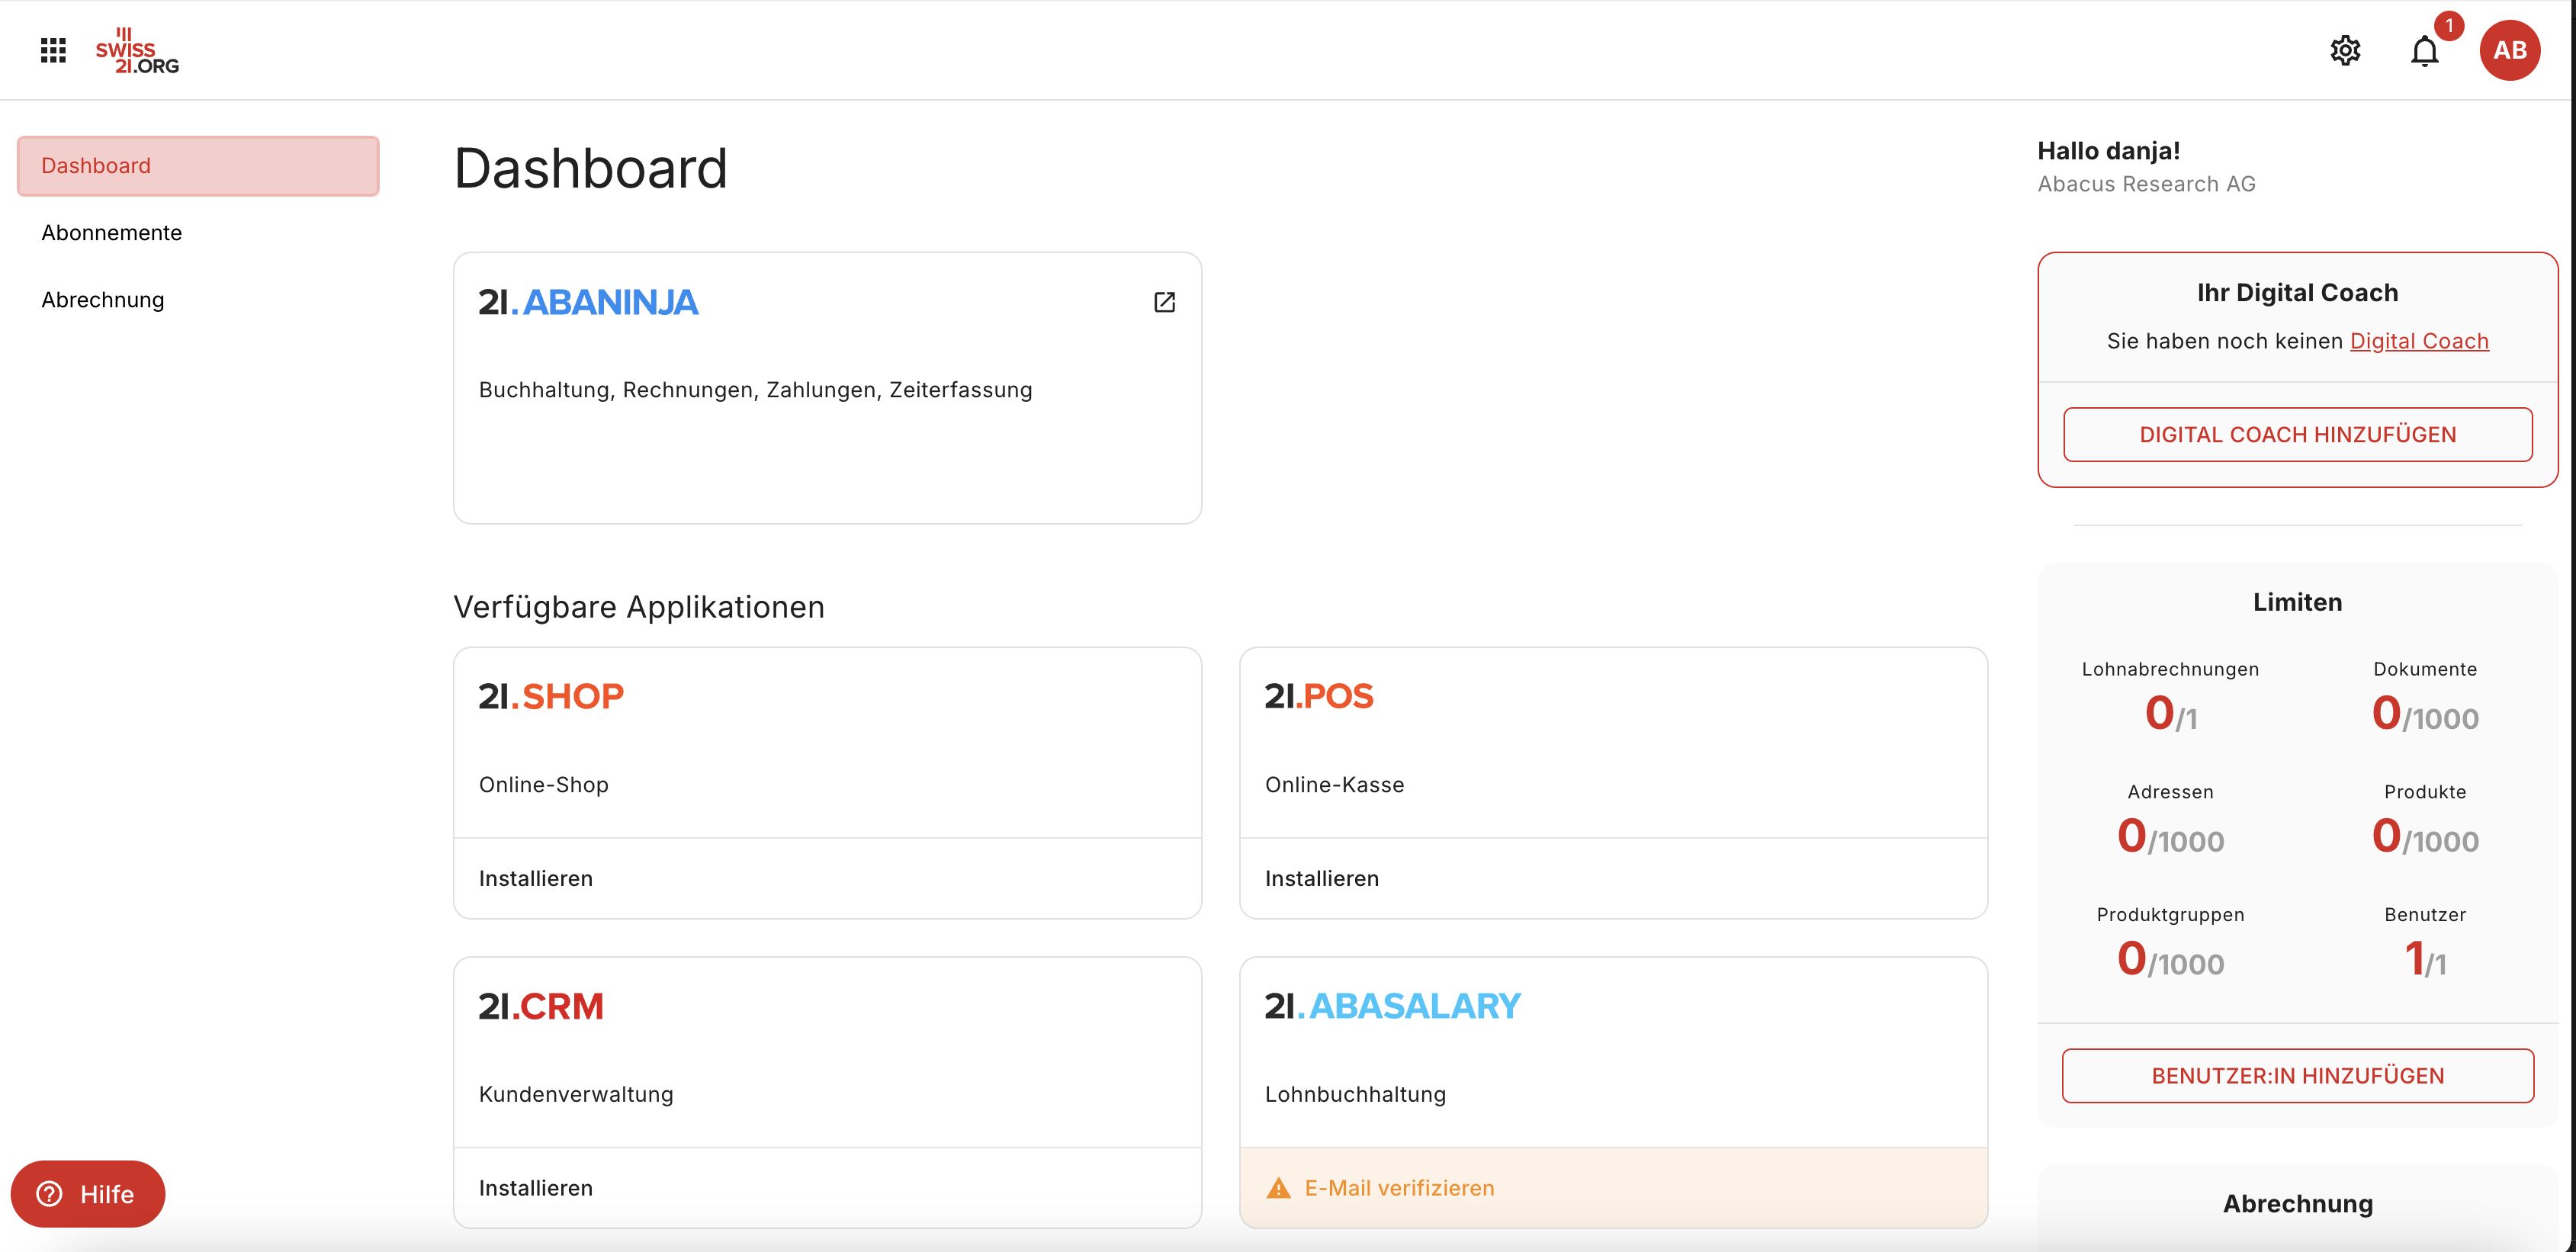The width and height of the screenshot is (2576, 1252).
Task: Click the Lohnbuchhaltung description
Action: coord(1356,1095)
